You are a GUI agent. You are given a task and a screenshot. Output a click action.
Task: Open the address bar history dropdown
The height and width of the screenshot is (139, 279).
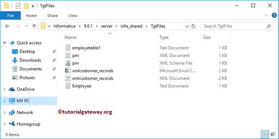[x=187, y=26]
